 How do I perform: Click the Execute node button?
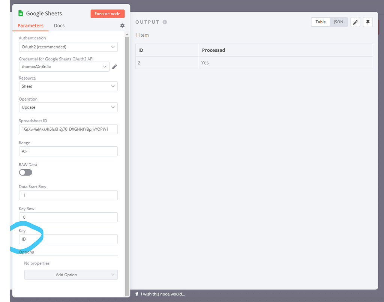(108, 14)
